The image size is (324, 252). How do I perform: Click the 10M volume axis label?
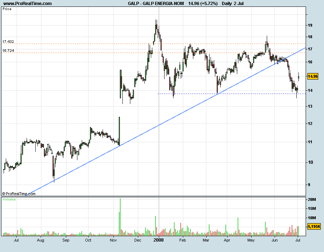[x=312, y=218]
